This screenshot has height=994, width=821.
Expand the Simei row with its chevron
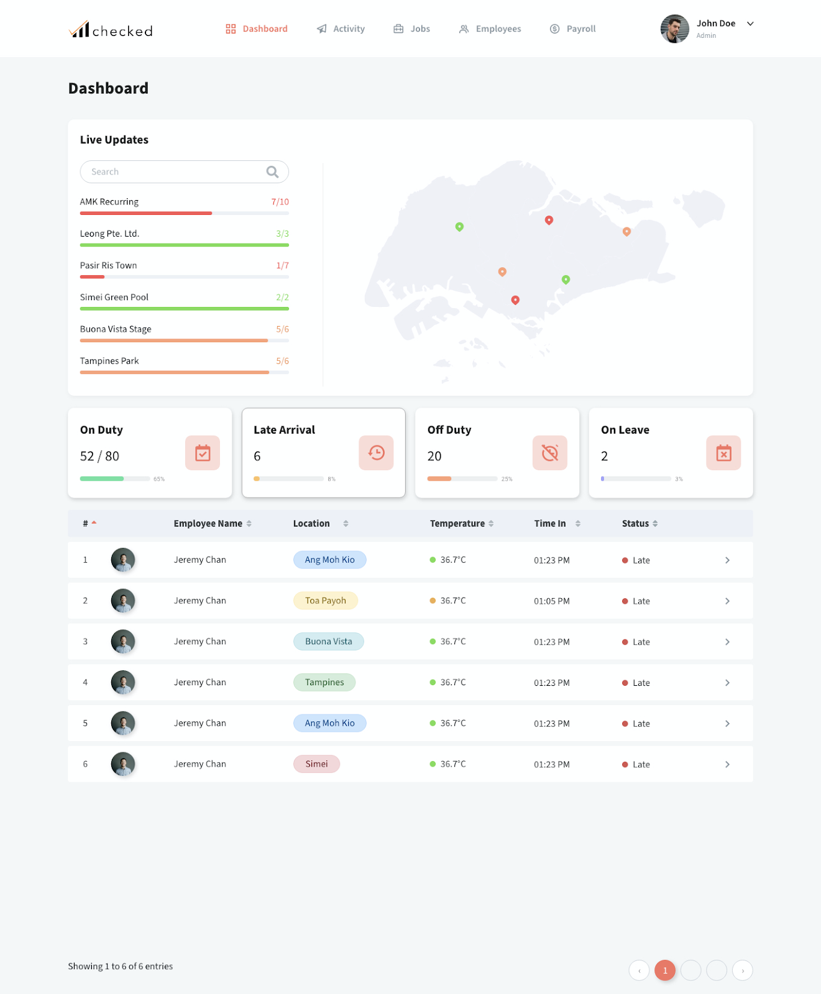click(x=727, y=765)
